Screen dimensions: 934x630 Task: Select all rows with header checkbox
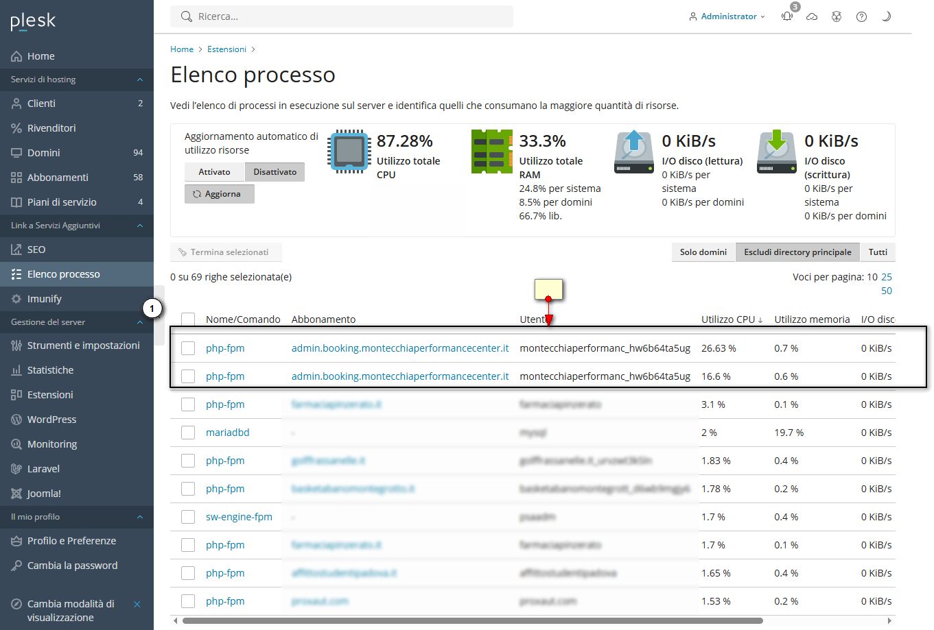pos(188,319)
